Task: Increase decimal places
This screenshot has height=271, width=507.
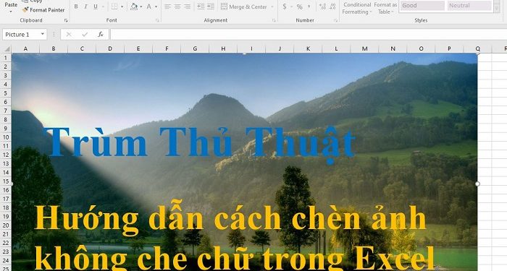Action: (x=322, y=7)
